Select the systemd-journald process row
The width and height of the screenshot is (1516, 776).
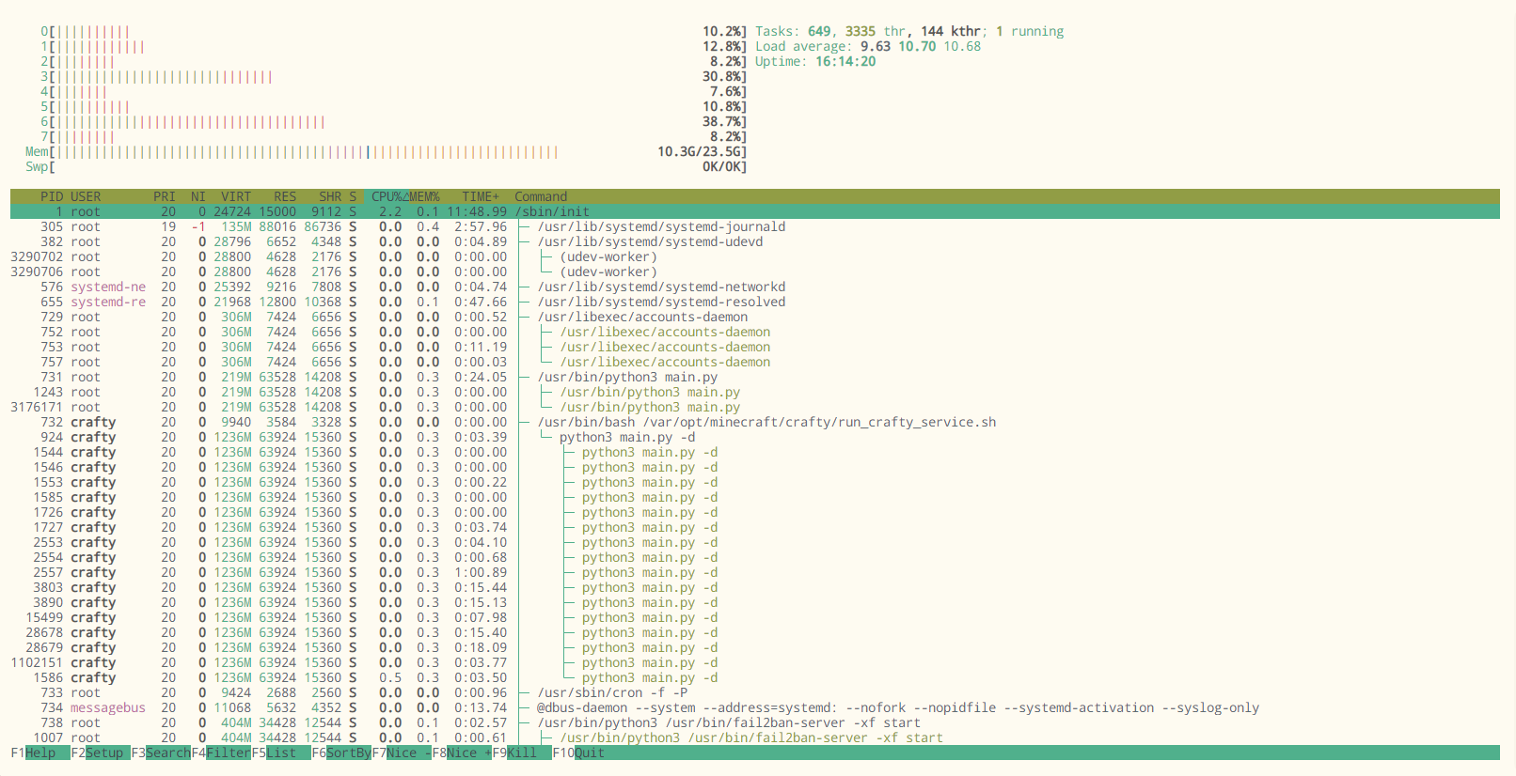(755, 226)
